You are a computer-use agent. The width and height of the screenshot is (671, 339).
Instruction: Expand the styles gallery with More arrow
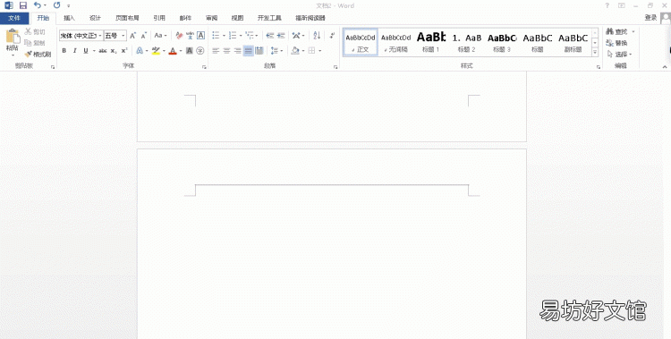(x=595, y=52)
